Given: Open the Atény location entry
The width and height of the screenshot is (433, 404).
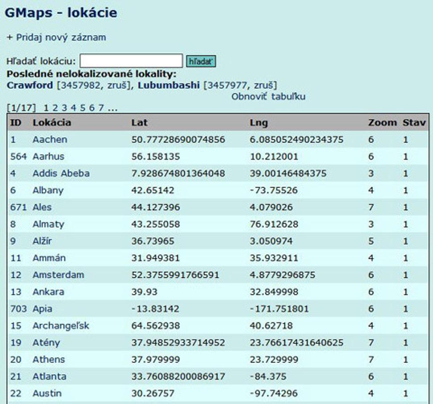Looking at the screenshot, I should tap(46, 342).
